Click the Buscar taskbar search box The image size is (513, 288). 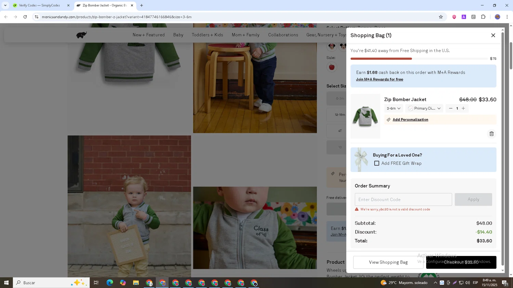click(x=51, y=283)
